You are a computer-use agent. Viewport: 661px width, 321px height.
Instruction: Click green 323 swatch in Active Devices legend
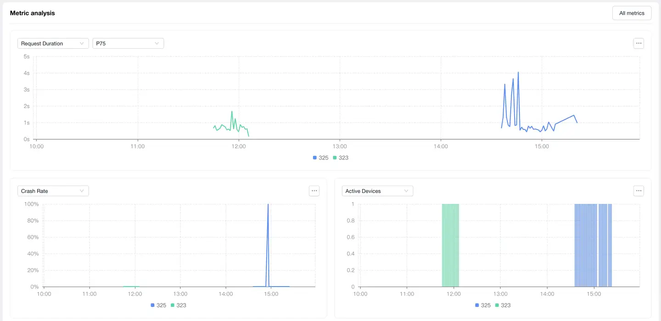[497, 305]
